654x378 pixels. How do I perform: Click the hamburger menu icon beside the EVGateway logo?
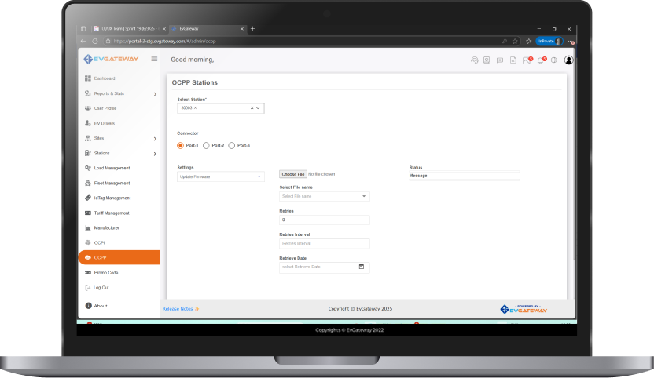coord(154,59)
